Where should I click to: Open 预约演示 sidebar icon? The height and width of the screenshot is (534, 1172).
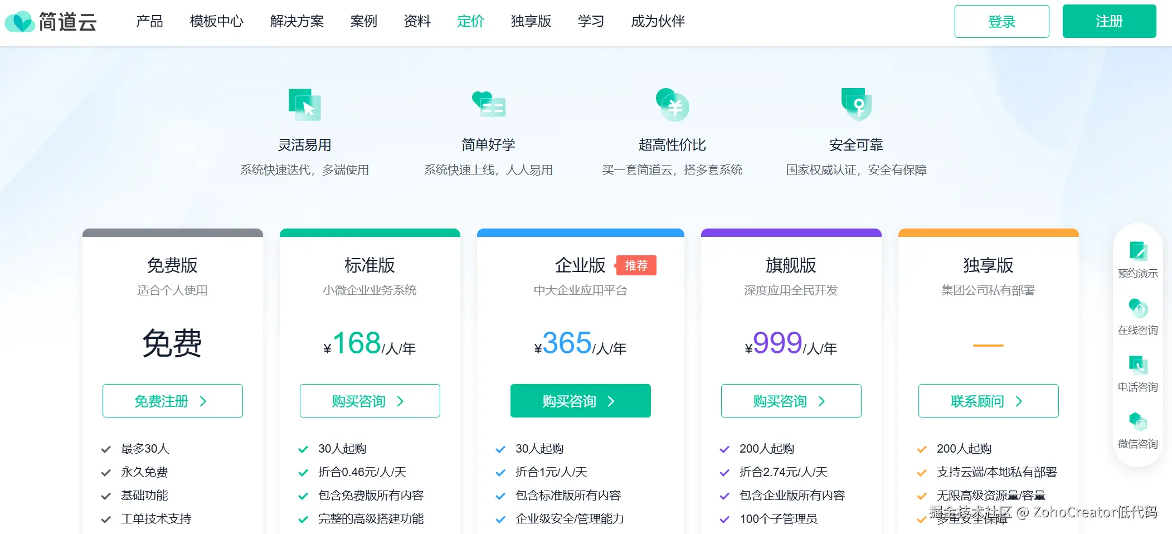[x=1138, y=251]
